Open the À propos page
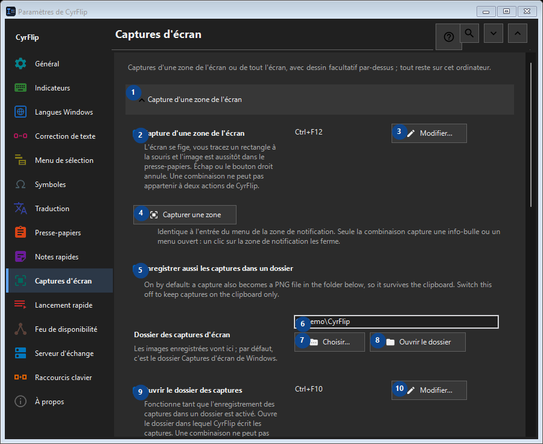The height and width of the screenshot is (444, 543). [x=60, y=401]
